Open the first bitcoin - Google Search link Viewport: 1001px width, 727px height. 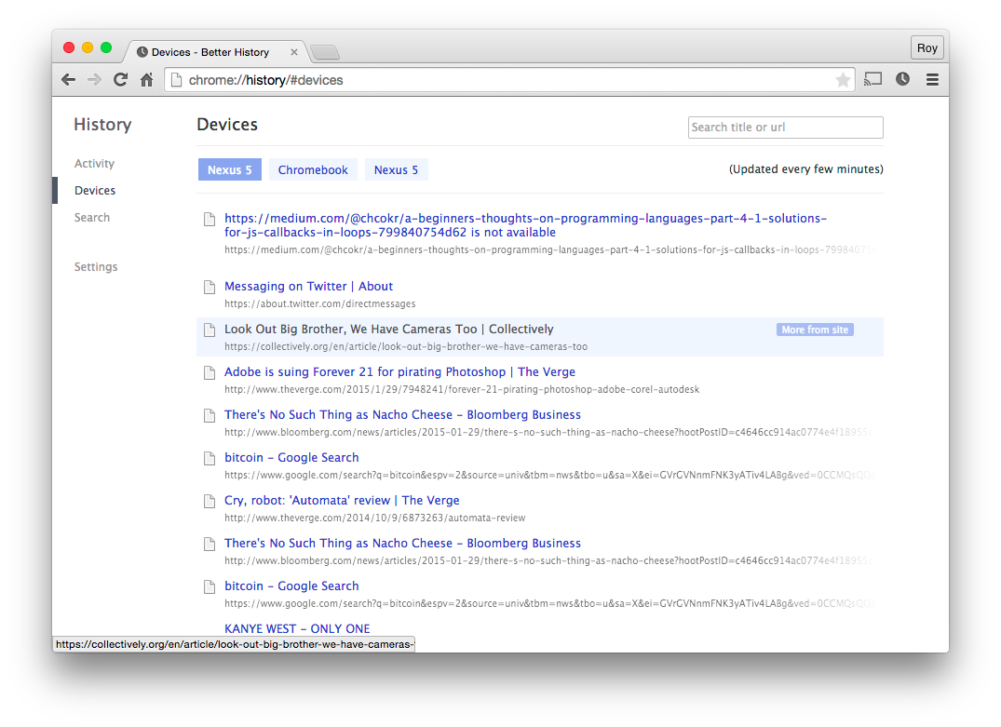(x=291, y=458)
